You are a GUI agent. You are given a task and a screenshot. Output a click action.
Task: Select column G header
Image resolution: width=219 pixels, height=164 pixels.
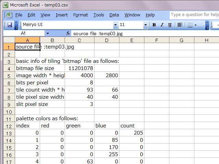pos(182,40)
